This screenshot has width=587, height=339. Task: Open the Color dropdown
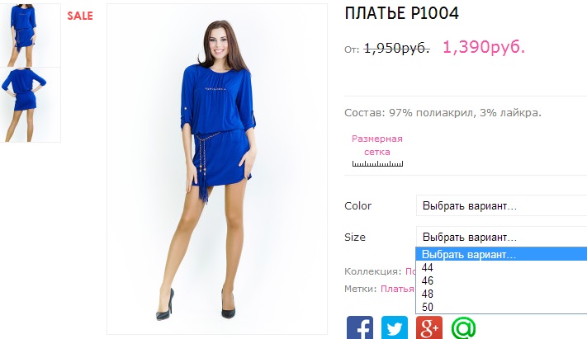(x=501, y=205)
